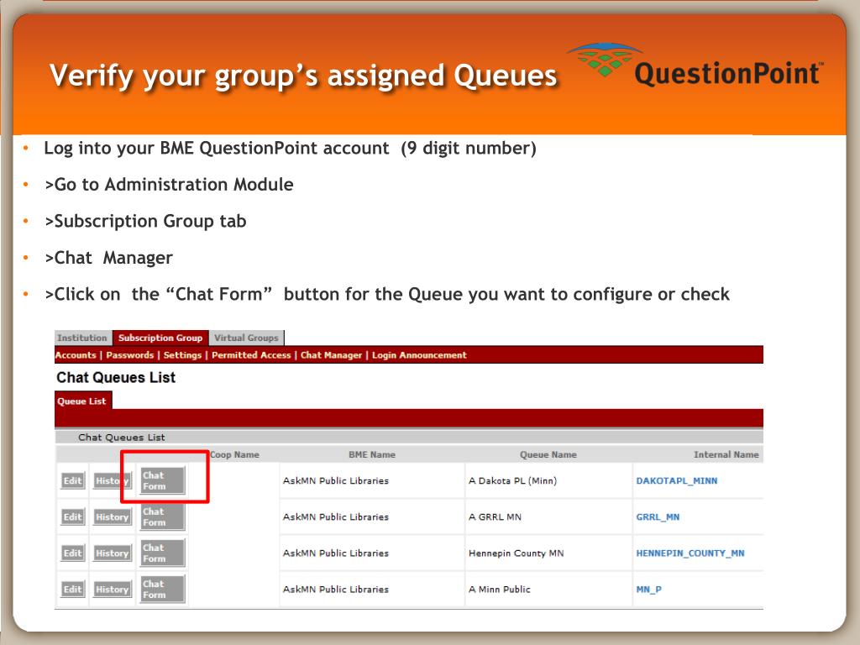
Task: Click the A Dakota PL (Minn) queue name
Action: click(512, 481)
